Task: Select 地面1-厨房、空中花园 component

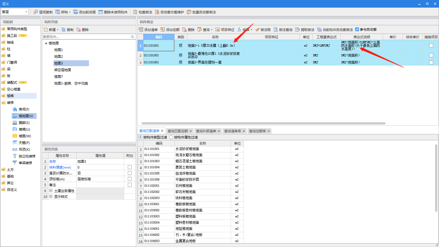Action: click(x=71, y=83)
